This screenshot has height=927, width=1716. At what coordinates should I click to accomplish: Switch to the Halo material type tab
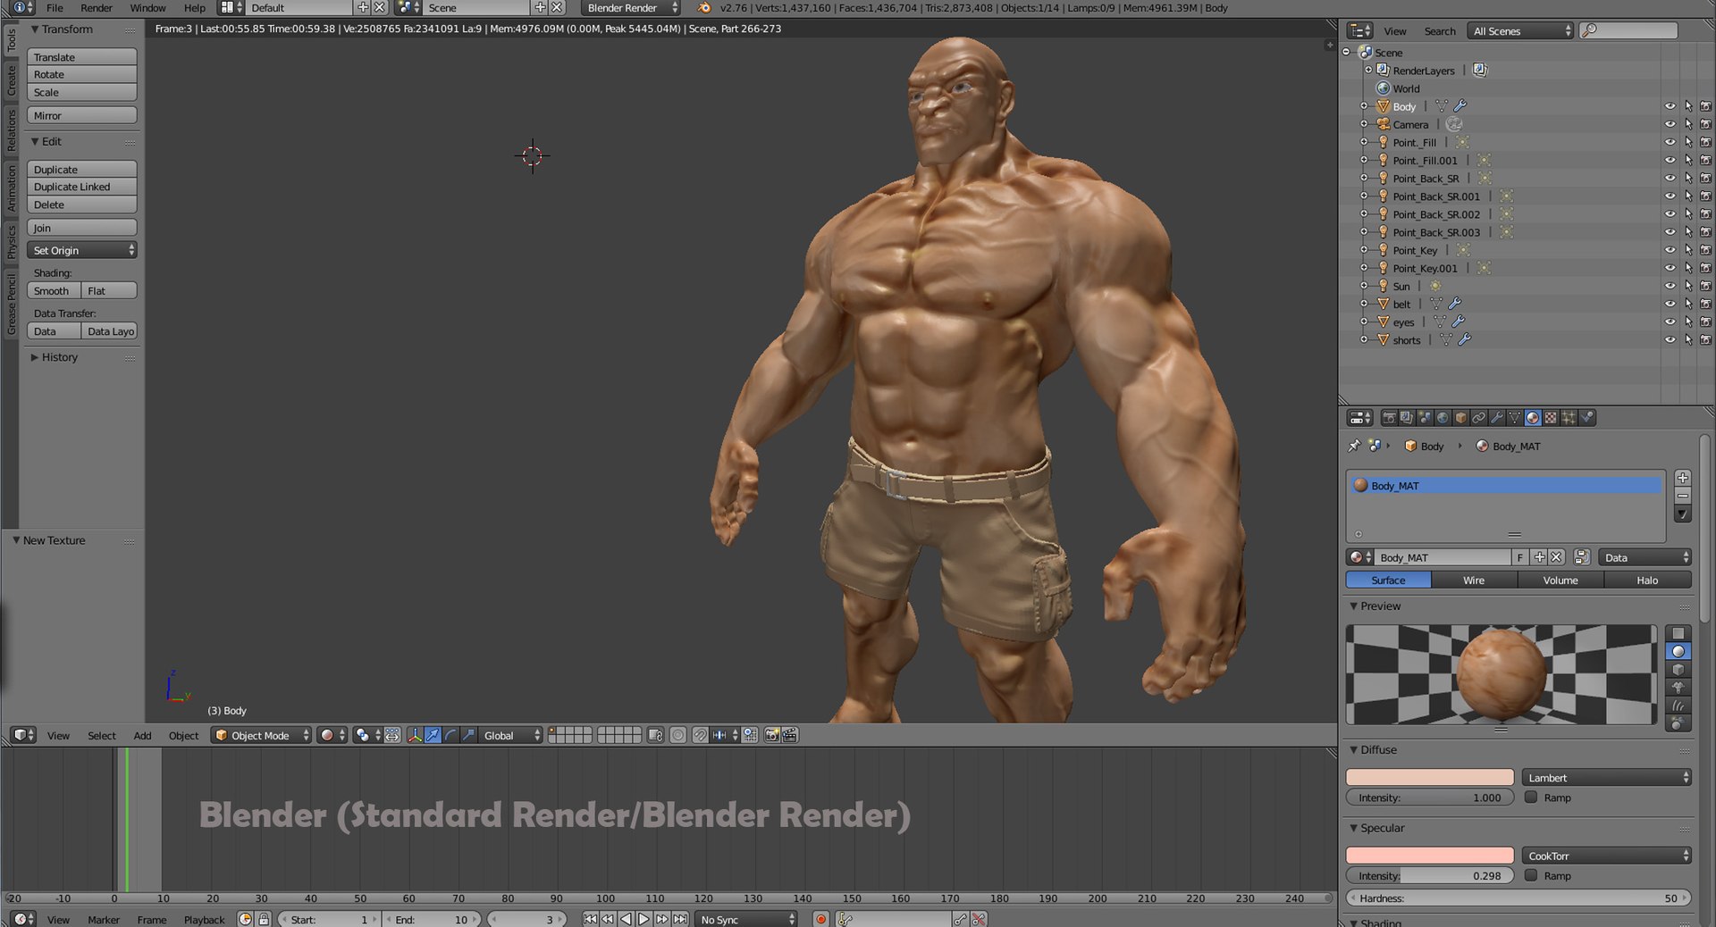click(1647, 580)
